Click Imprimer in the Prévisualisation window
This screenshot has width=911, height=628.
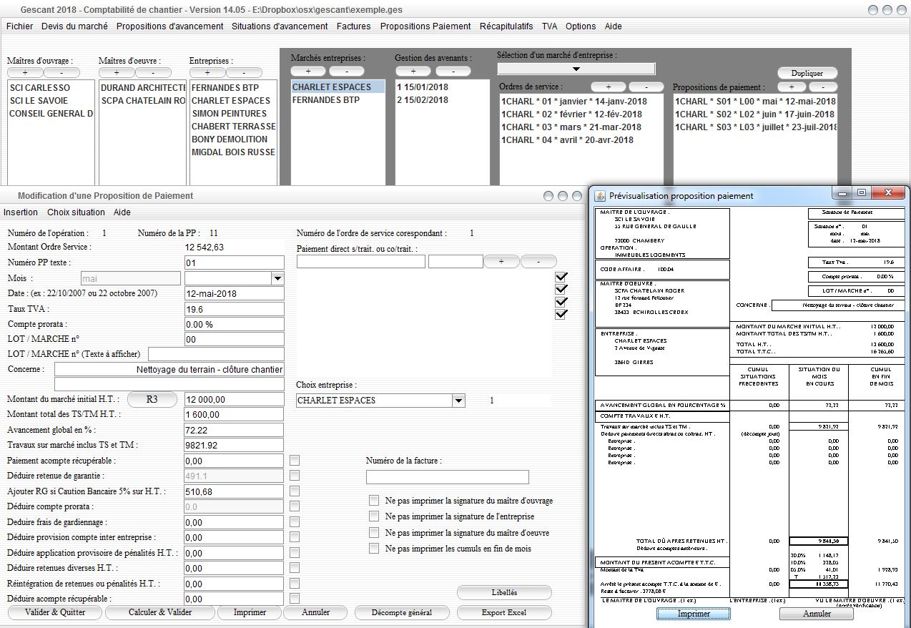point(694,614)
